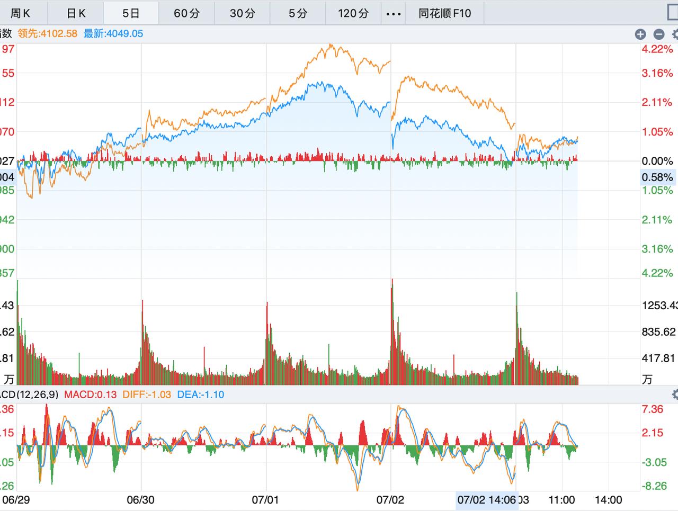The height and width of the screenshot is (511, 678).
Task: Expand more periods with ellipsis button
Action: [393, 13]
